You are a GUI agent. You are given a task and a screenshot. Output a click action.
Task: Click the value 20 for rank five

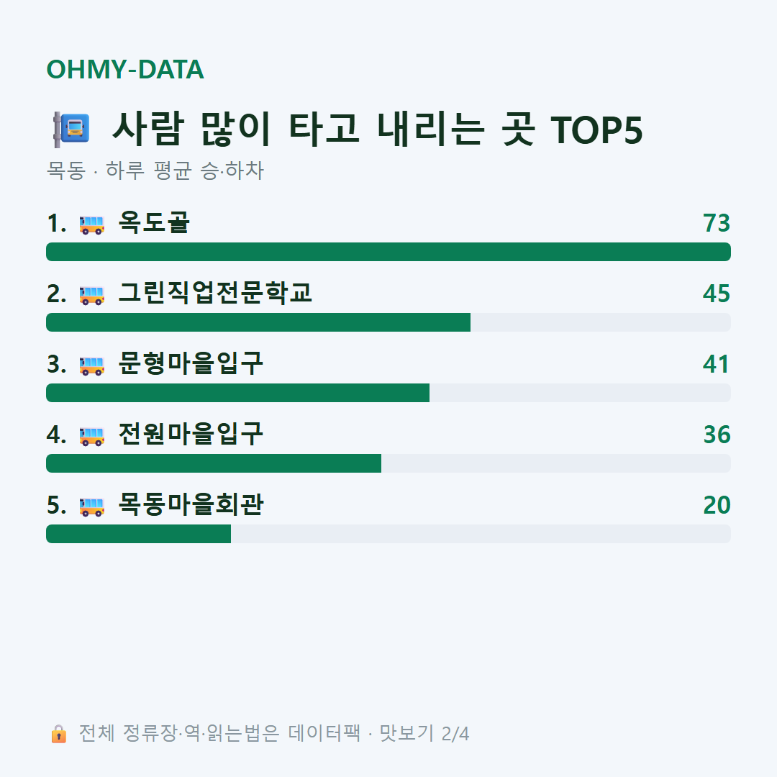[717, 505]
